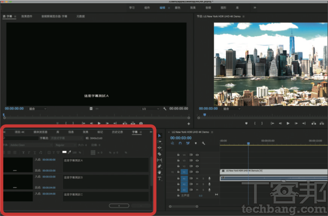The height and width of the screenshot is (216, 328).
Task: Open the 元数据 tab
Action: tap(80, 16)
